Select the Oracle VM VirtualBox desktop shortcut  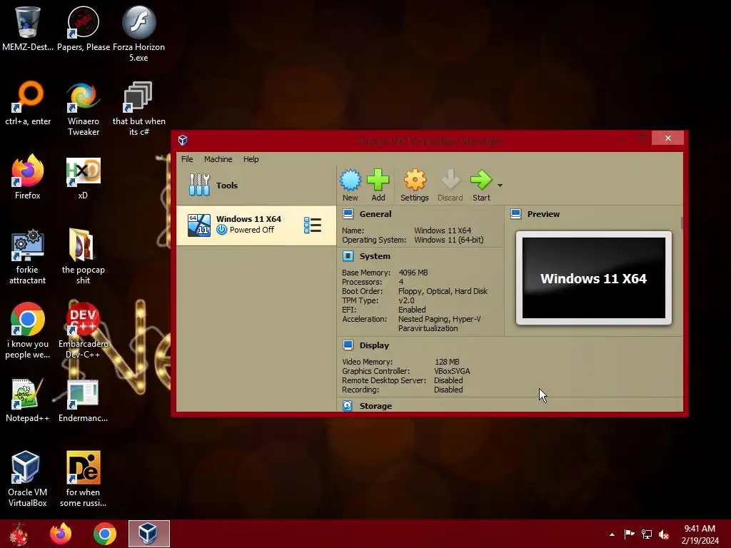[x=28, y=479]
